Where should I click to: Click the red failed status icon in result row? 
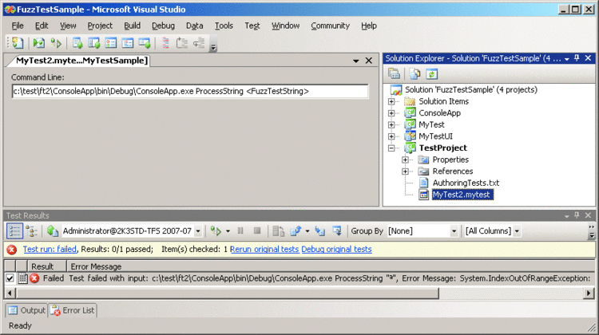coord(34,278)
